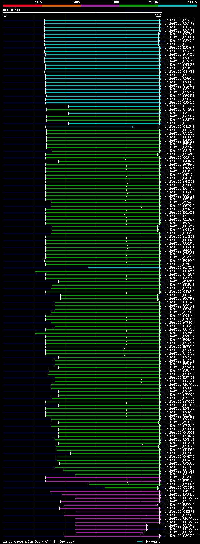Select the label UniRef100_Q7XYS3

click(x=179, y=354)
